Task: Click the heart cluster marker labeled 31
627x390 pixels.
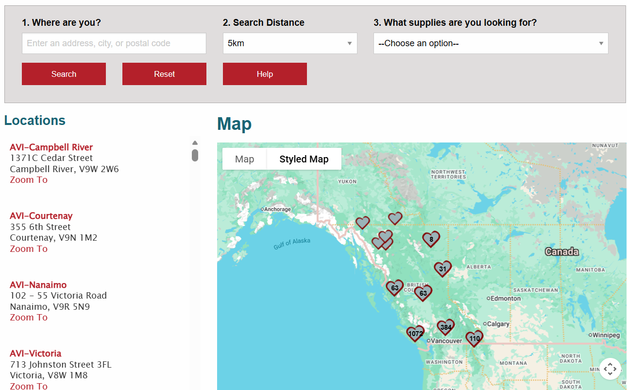Action: (442, 268)
